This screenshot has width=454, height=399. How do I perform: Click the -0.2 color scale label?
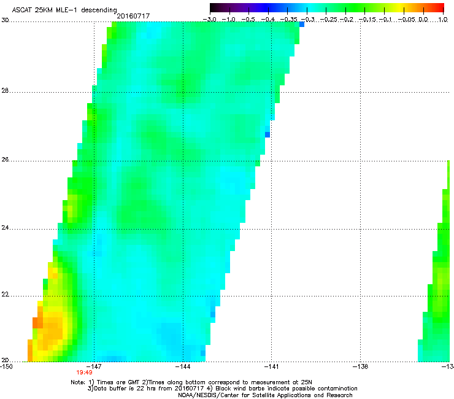(347, 20)
